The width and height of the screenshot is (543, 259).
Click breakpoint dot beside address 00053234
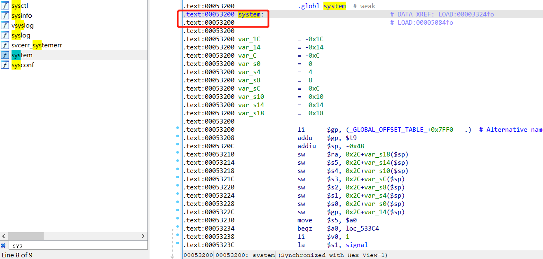coord(178,227)
